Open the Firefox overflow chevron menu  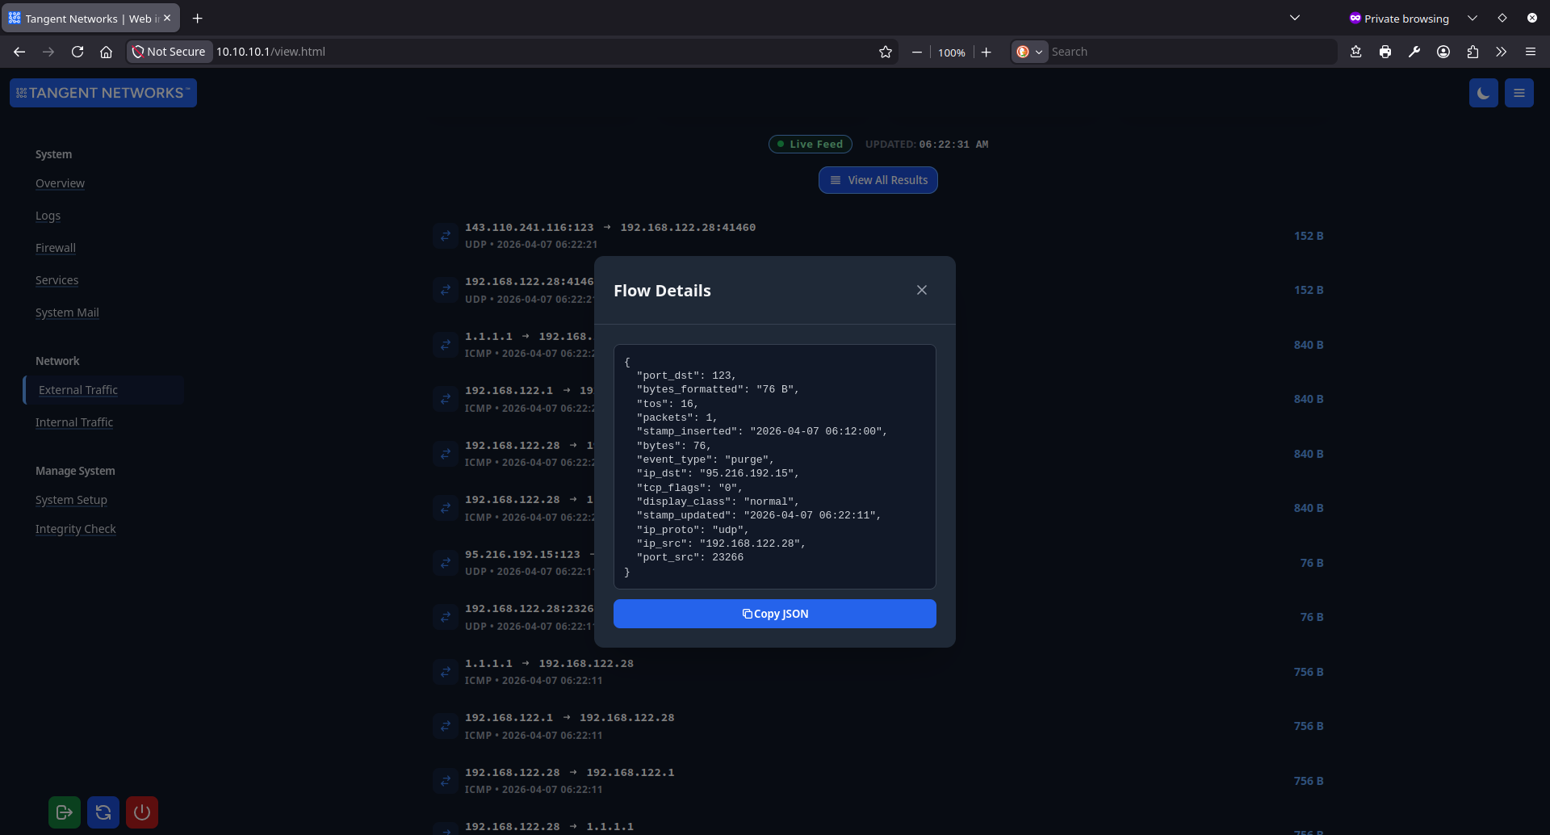(1501, 51)
